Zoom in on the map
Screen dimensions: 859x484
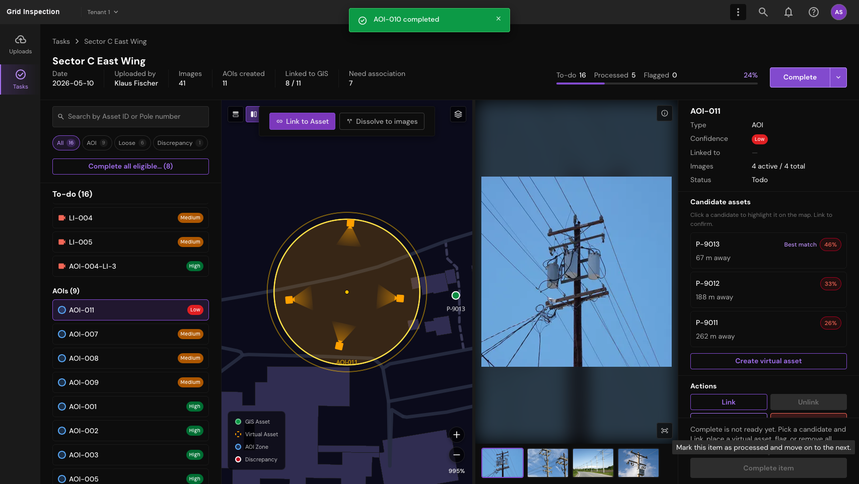457,435
